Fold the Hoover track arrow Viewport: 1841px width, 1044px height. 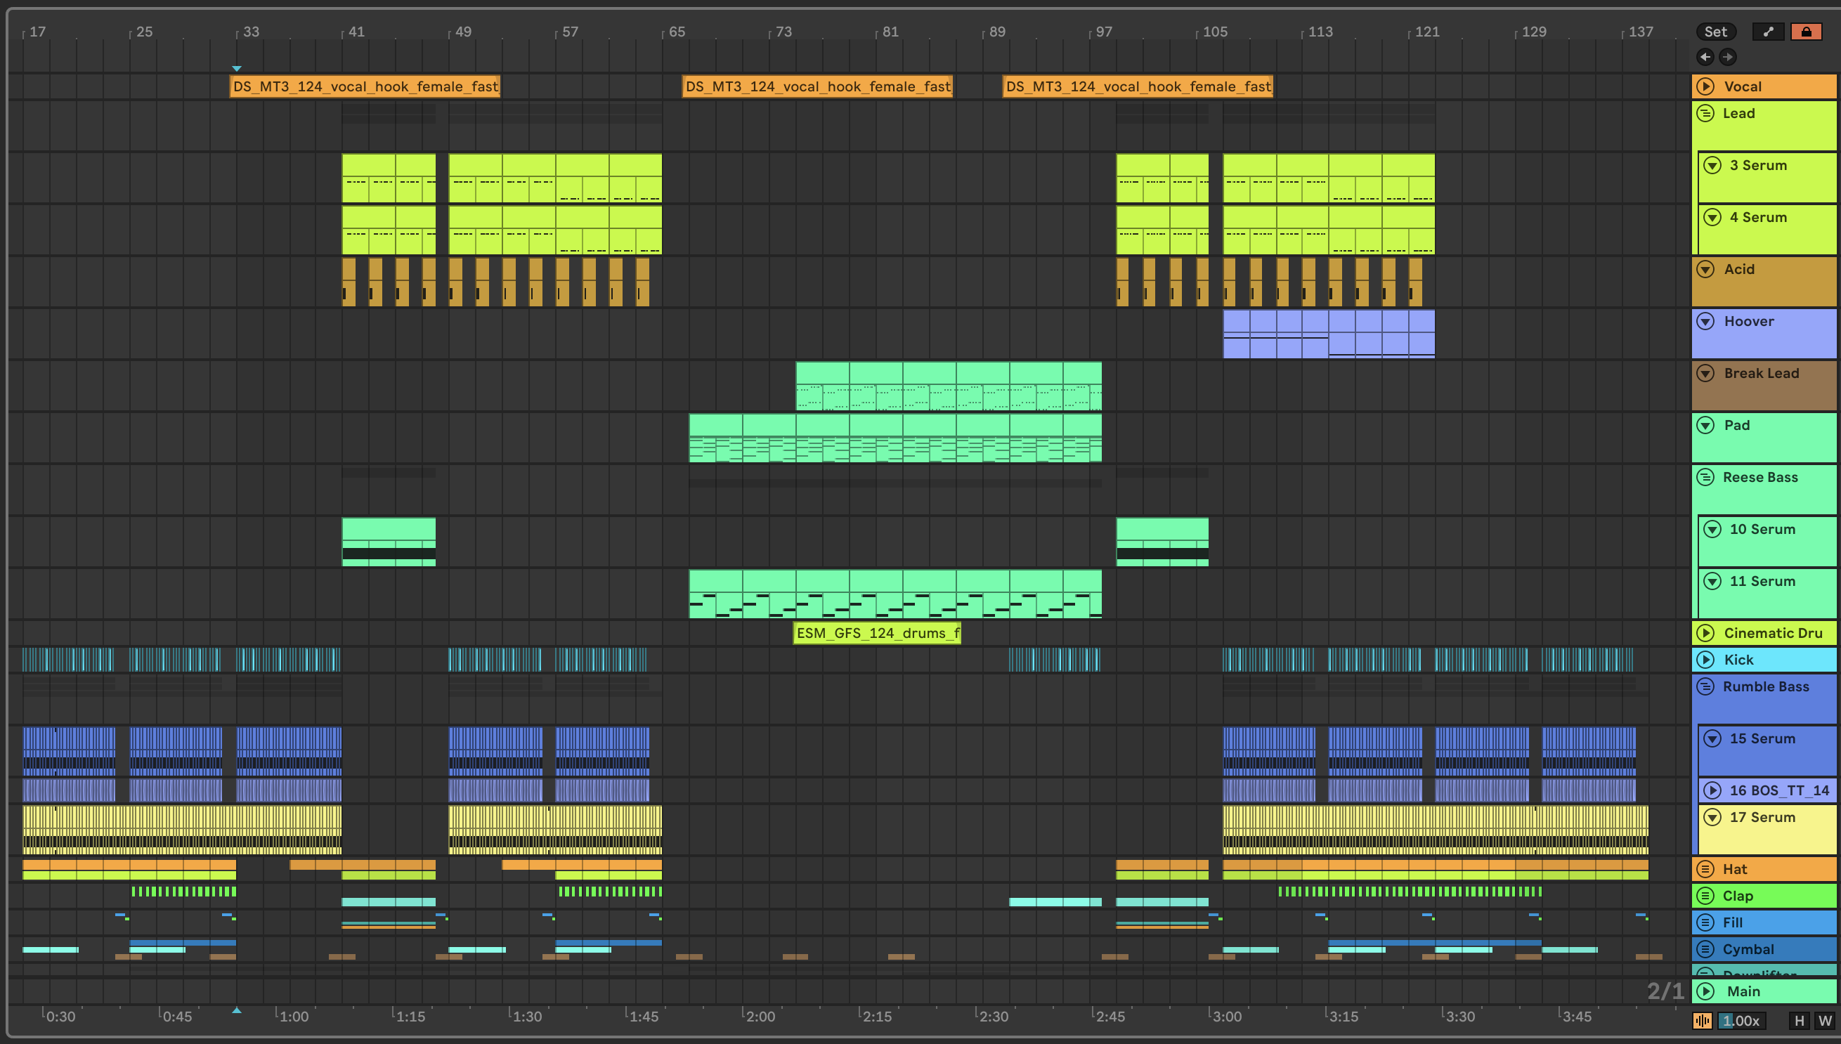1705,321
